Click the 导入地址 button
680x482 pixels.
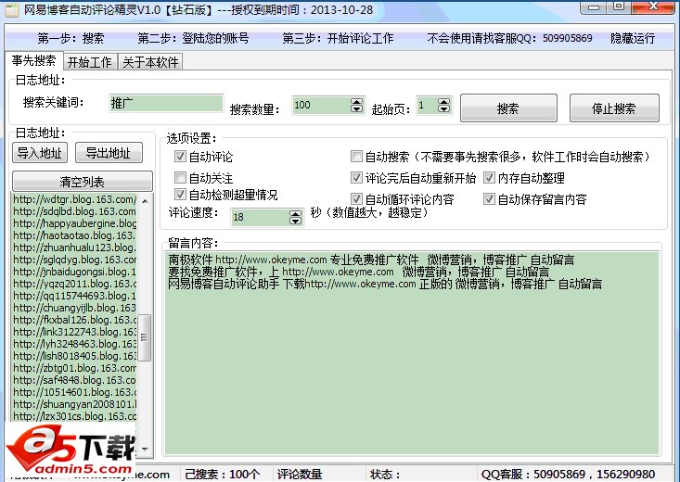[x=40, y=153]
